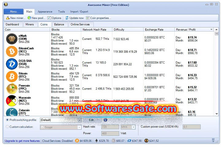The width and height of the screenshot is (221, 147).
Task: Click Cloud Services: Disabled status text
Action: pos(57,141)
